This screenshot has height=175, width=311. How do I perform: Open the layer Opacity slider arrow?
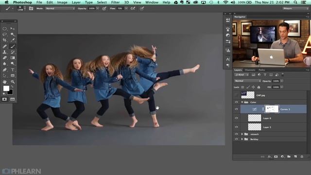pyautogui.click(x=282, y=81)
